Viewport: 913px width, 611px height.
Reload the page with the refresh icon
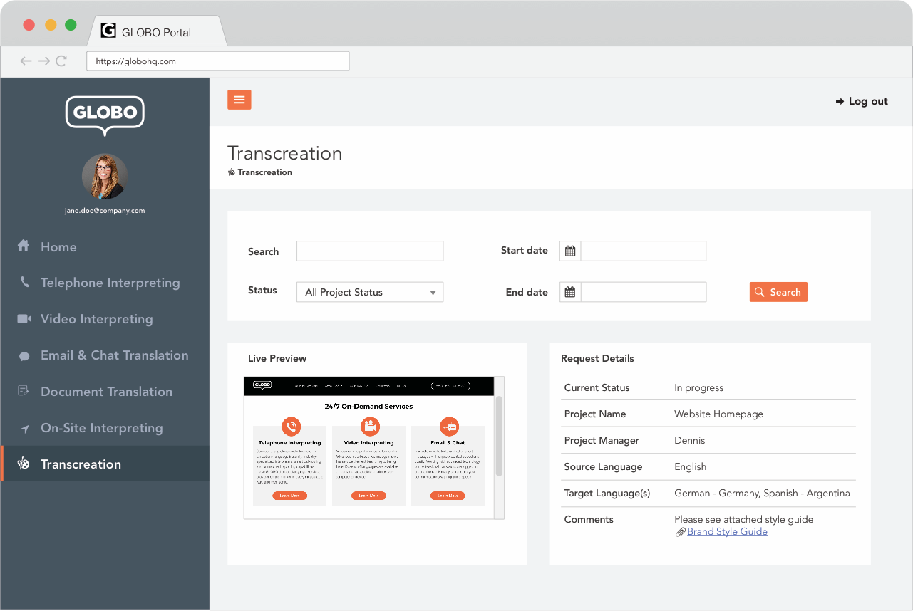(x=61, y=61)
